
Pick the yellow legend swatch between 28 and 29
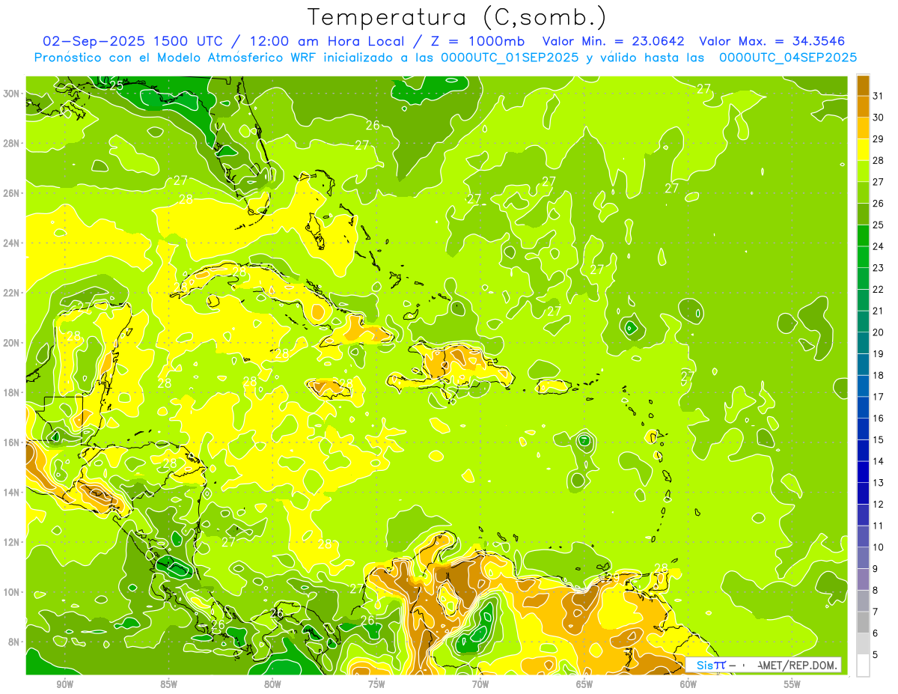point(863,149)
